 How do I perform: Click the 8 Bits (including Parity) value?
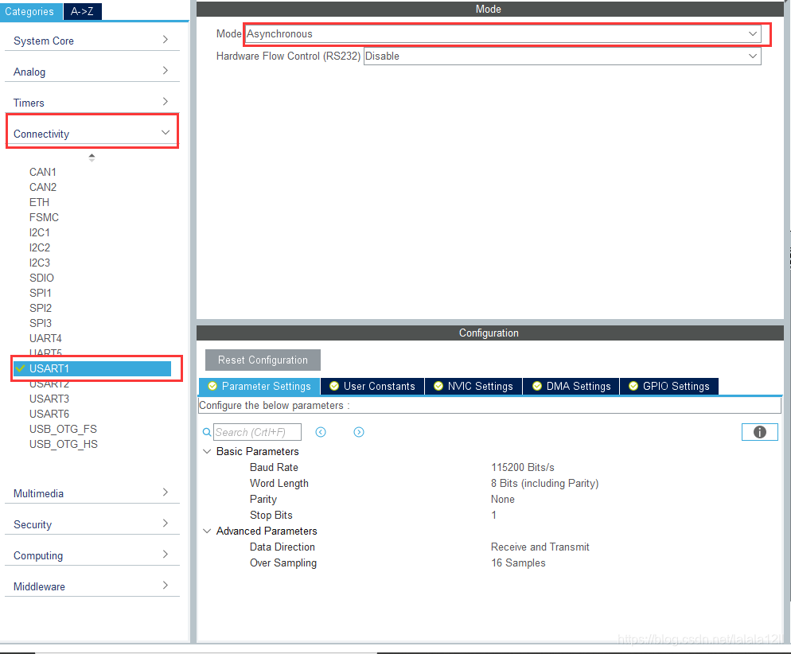click(545, 483)
